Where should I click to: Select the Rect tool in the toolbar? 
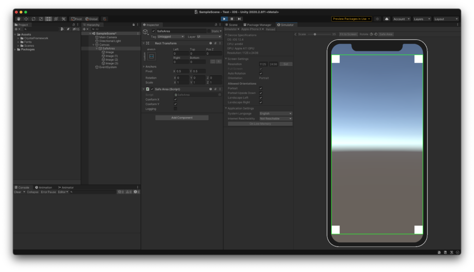pyautogui.click(x=49, y=18)
